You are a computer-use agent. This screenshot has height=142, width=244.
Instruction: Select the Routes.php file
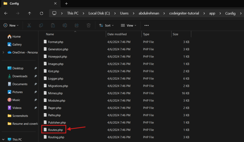[x=54, y=130]
